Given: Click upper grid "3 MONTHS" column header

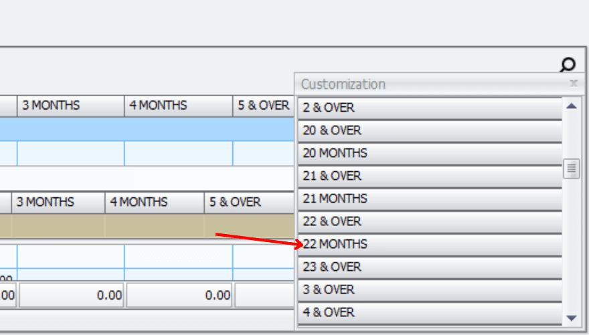Looking at the screenshot, I should point(70,106).
